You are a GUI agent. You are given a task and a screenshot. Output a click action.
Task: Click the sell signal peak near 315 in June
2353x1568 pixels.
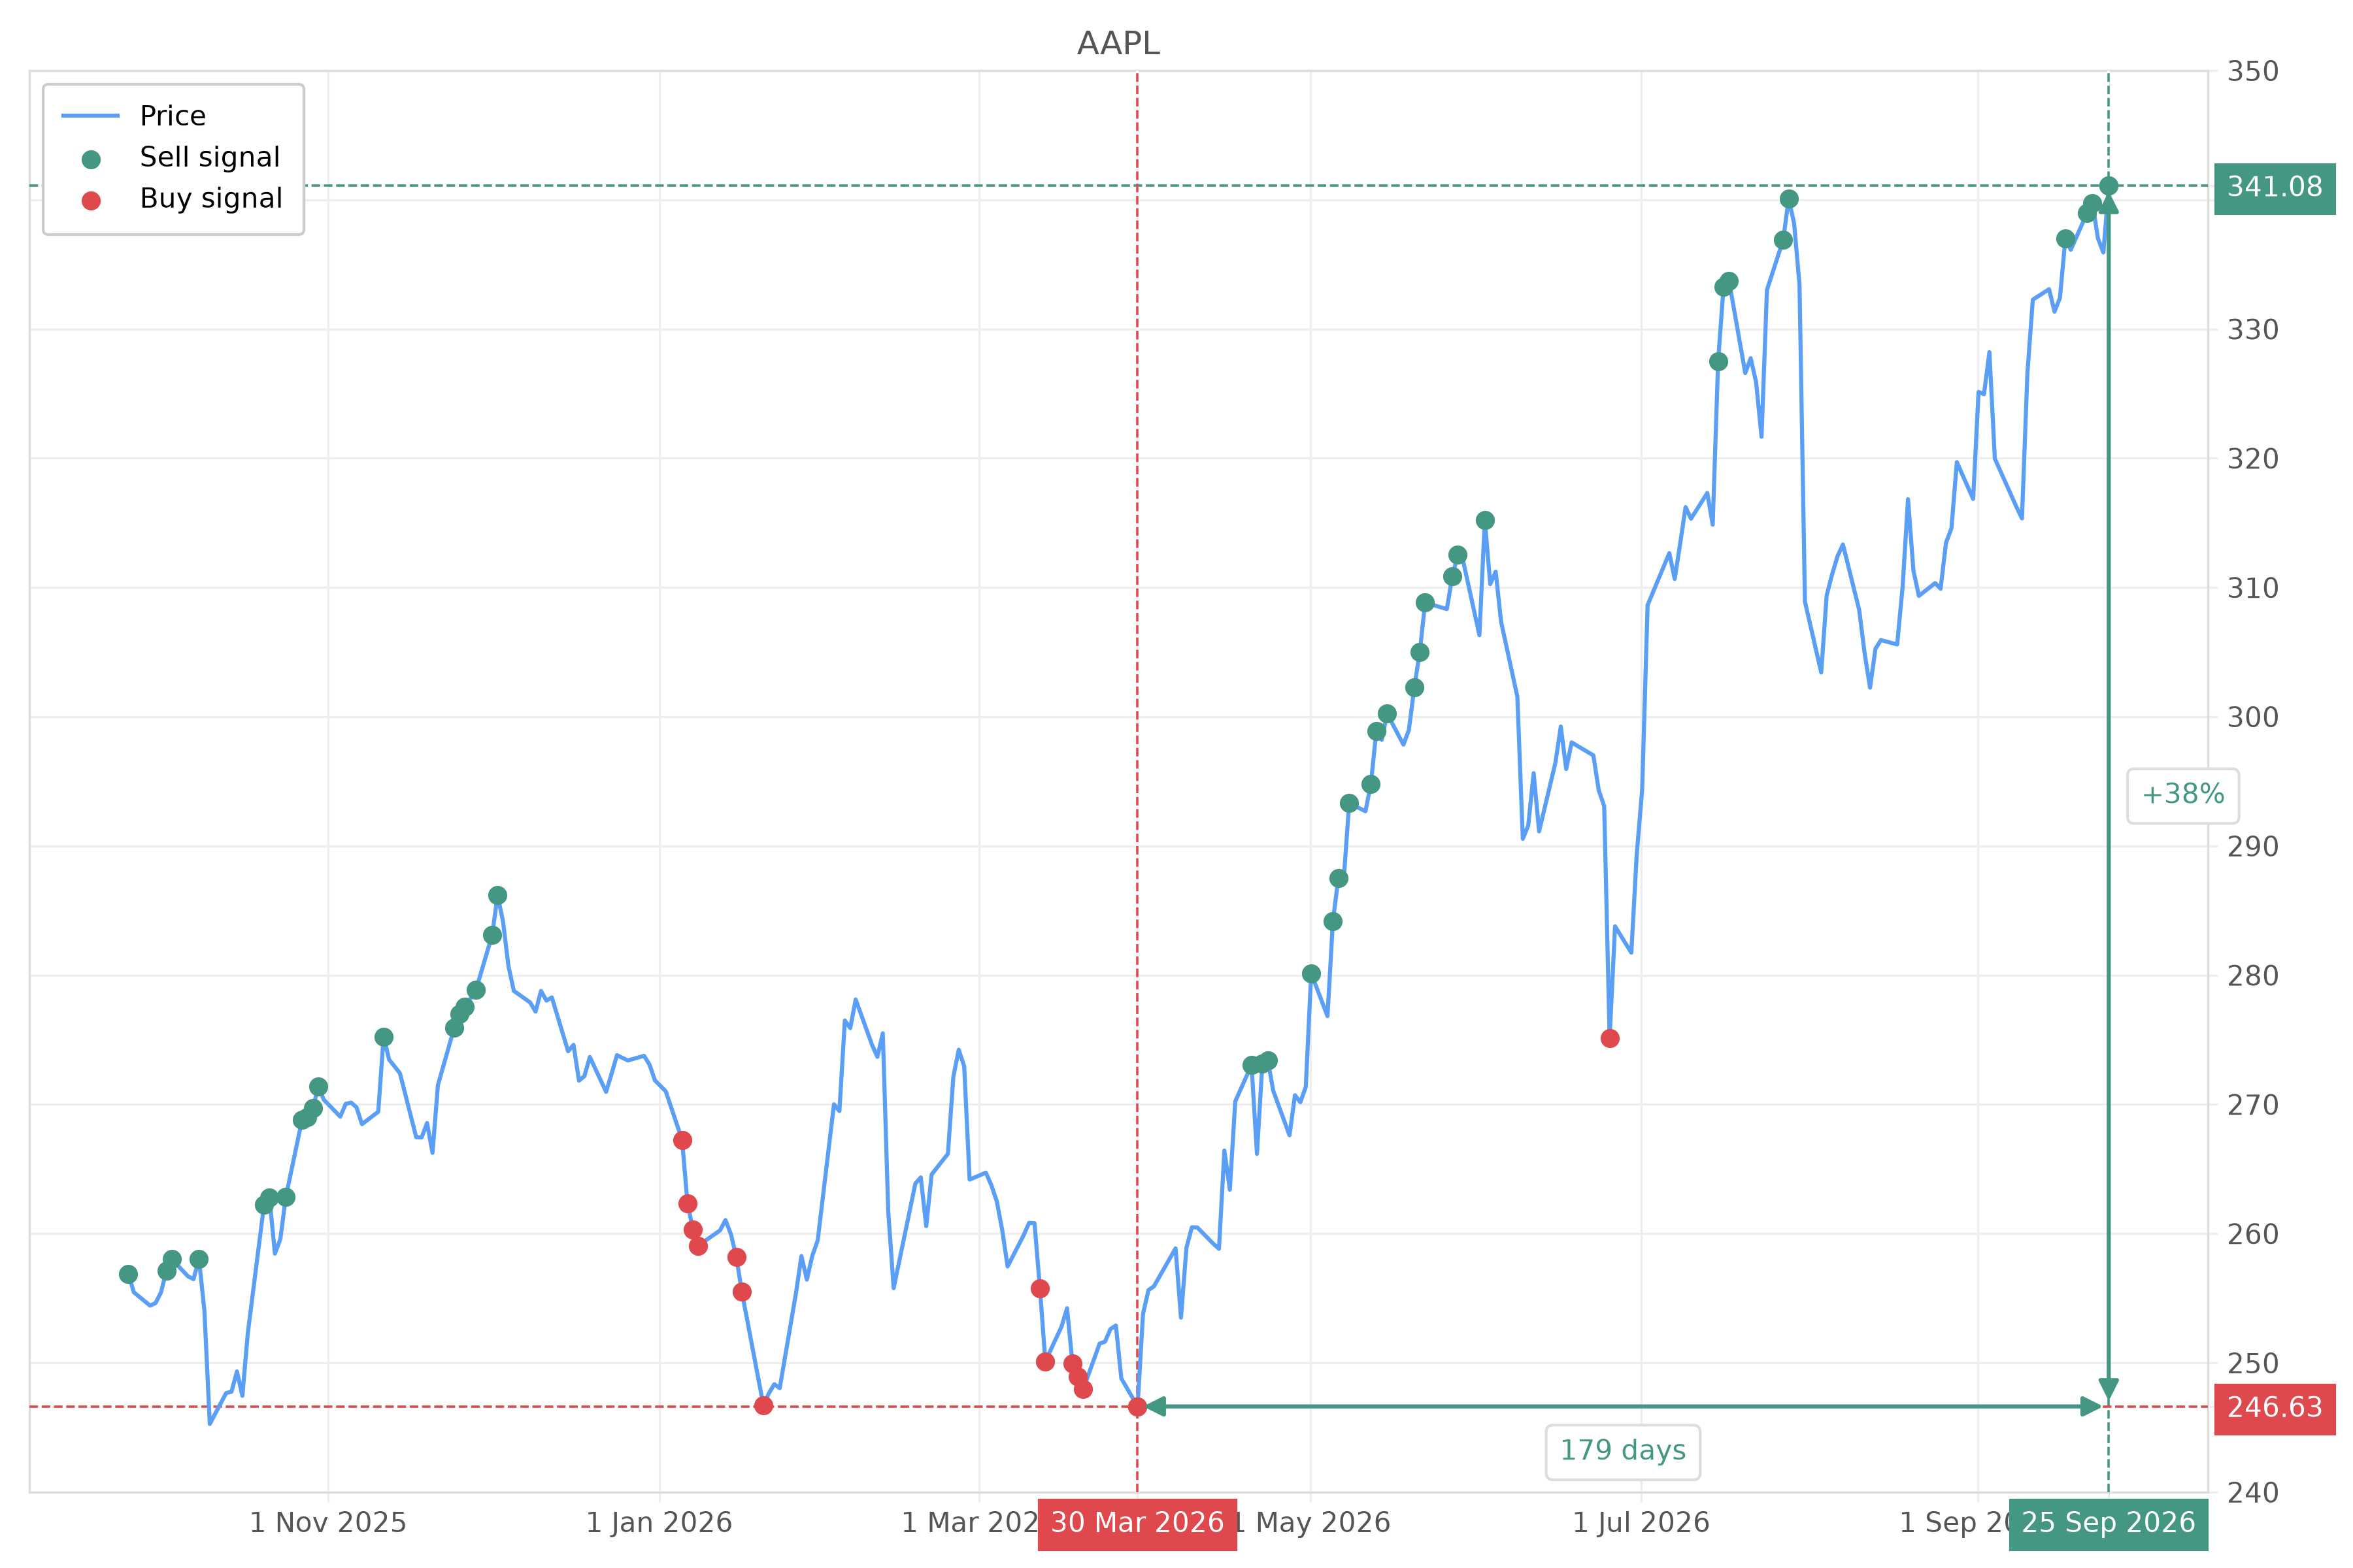[1484, 520]
